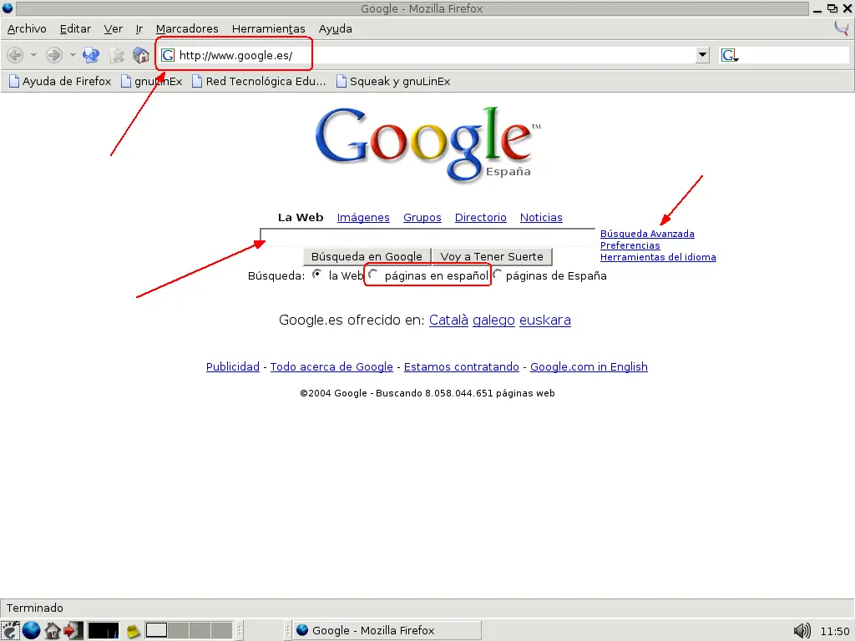Screen dimensions: 855x641
Task: Click the Google search engine icon in search box
Action: (x=729, y=55)
